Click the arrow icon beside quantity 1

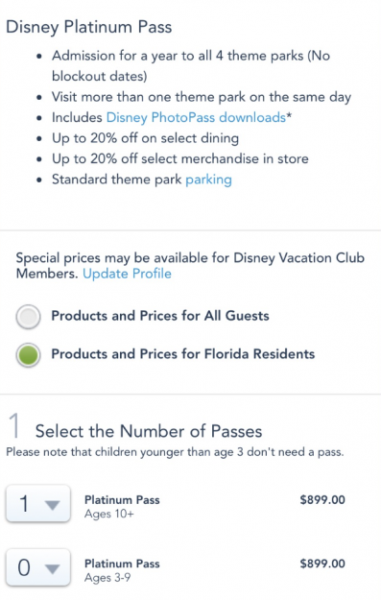(52, 505)
